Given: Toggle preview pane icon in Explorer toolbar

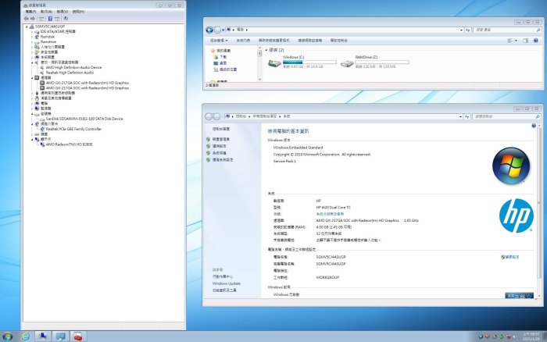Looking at the screenshot, I should [x=526, y=41].
